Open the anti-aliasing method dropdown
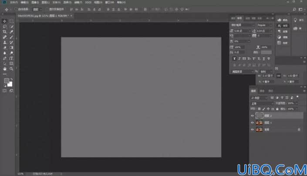Screen dimensions: 307x176 tap(266, 71)
